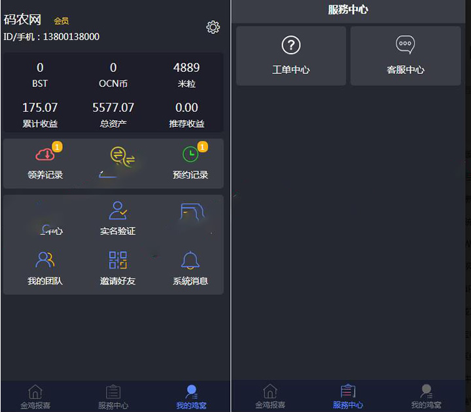Open 工单中心 question mark icon
This screenshot has width=471, height=412.
[290, 45]
